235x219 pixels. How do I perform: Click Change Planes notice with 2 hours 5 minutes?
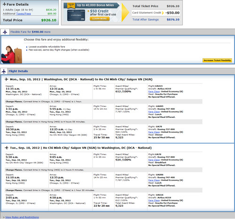(x=103, y=170)
